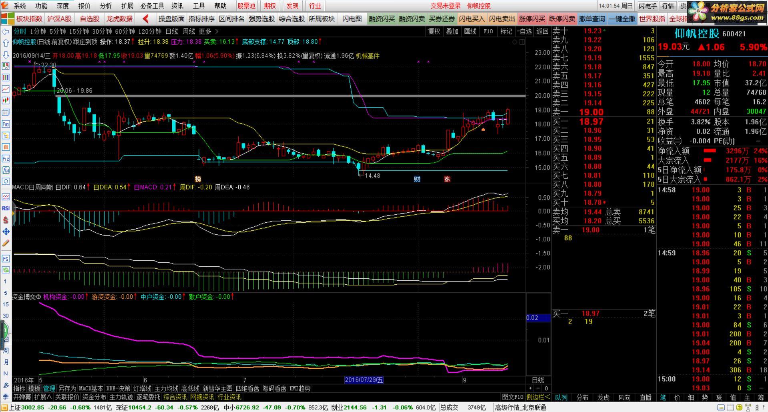
Task: Click the left sidebar down arrow icon
Action: pyautogui.click(x=6, y=54)
